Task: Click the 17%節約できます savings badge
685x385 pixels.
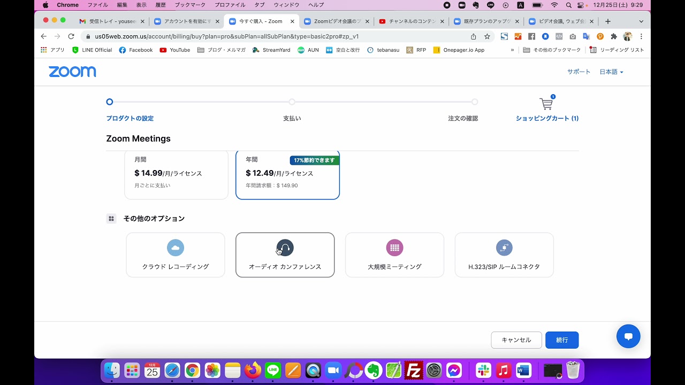Action: point(315,160)
